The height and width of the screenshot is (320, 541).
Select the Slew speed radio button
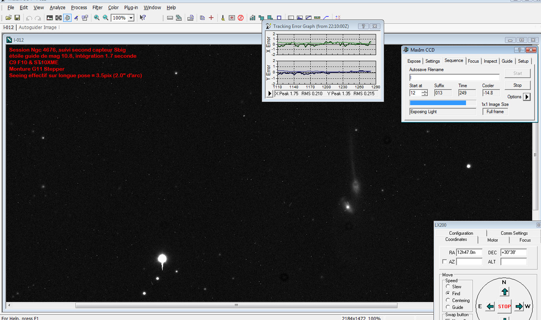448,287
